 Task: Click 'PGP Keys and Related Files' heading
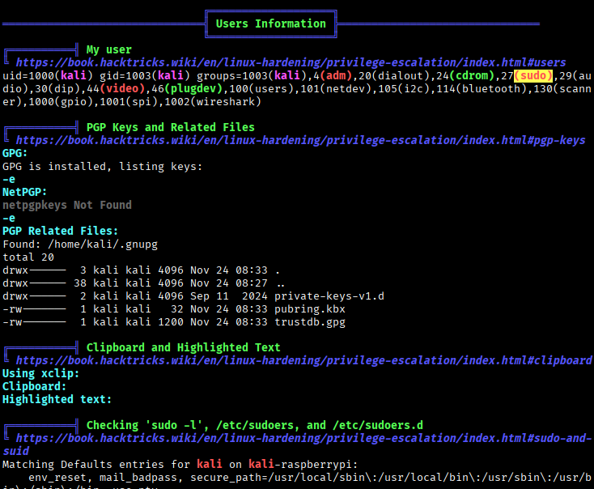pyautogui.click(x=170, y=127)
